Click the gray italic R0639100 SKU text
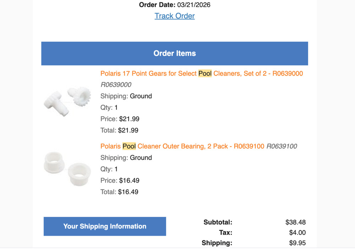The height and width of the screenshot is (250, 355). [282, 146]
